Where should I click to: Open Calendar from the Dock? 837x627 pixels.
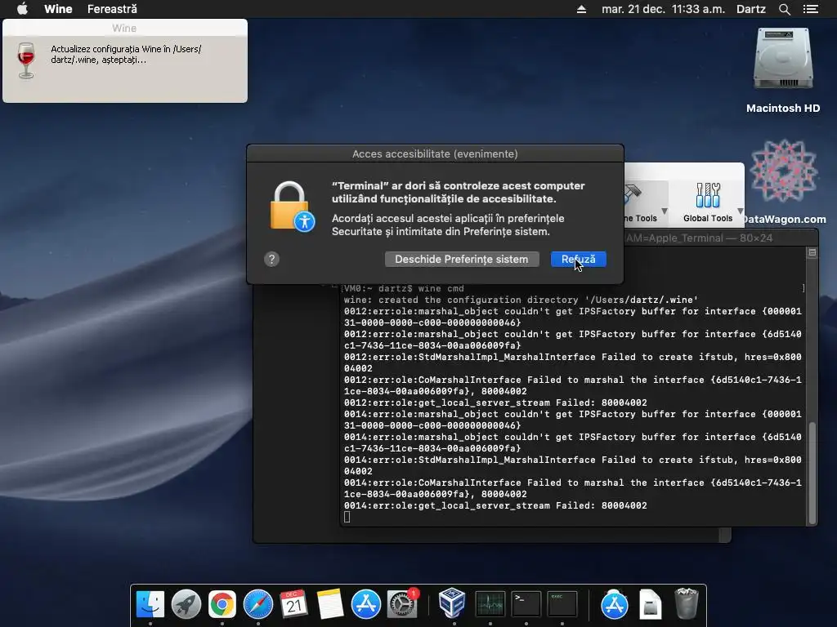[x=293, y=605]
